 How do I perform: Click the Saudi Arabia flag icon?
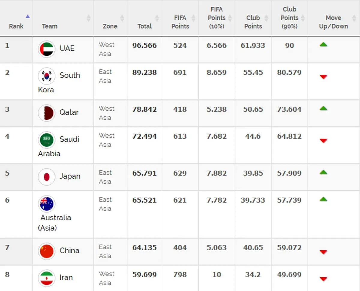(x=46, y=140)
